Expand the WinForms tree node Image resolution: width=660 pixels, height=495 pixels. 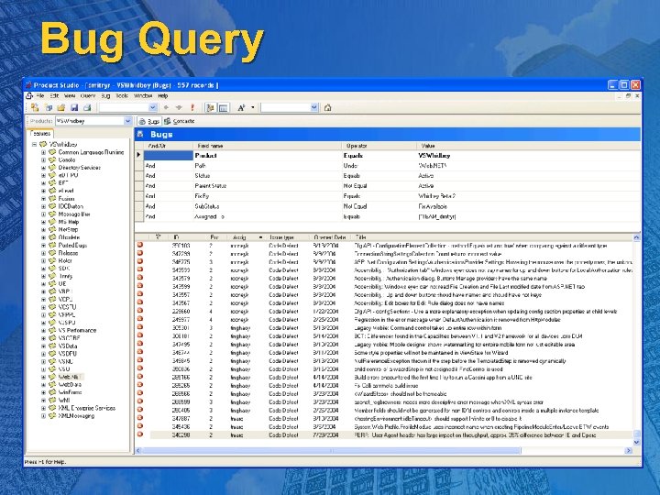(x=43, y=392)
